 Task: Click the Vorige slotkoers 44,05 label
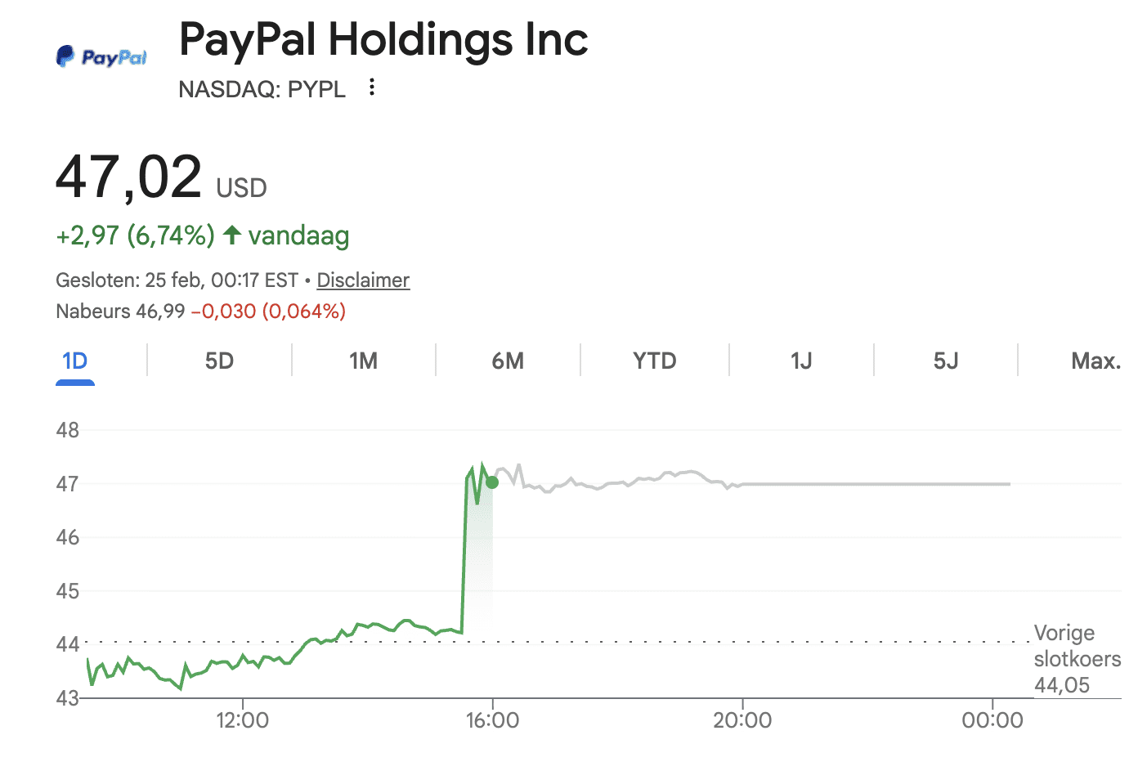point(1077,659)
